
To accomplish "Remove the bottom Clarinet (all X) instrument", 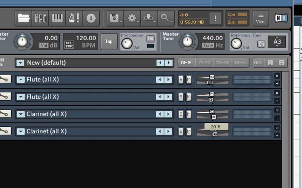I will coord(277,128).
